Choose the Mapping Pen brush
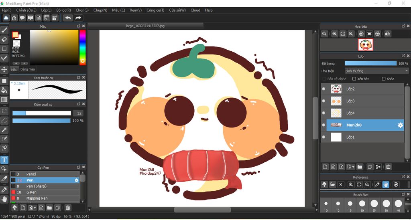 (x=45, y=198)
